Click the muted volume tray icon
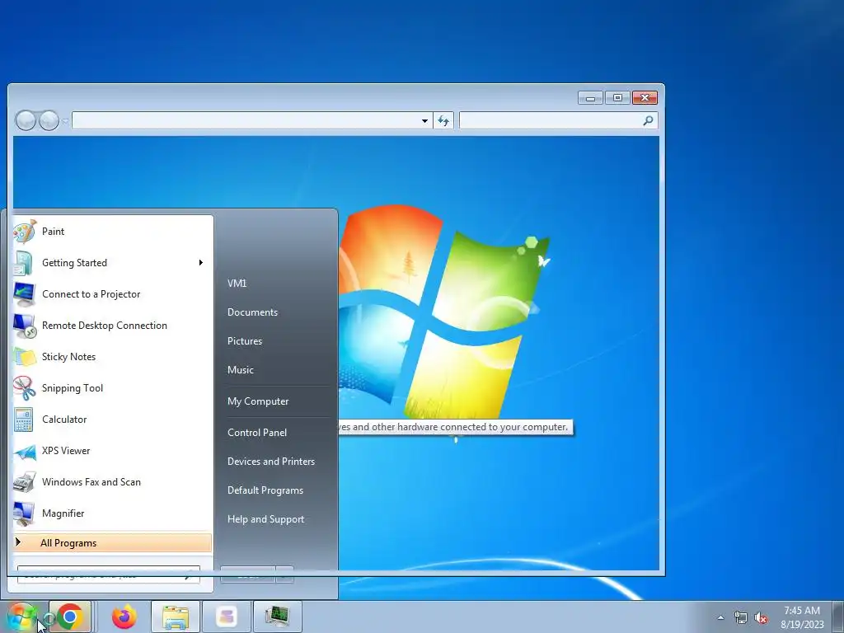This screenshot has width=844, height=633. [x=761, y=617]
